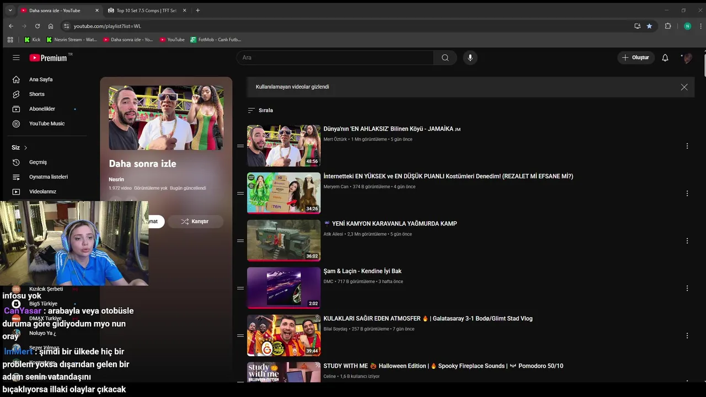Screen dimensions: 706x397
Task: Open the Bilal Soydaş channel link
Action: point(335,329)
